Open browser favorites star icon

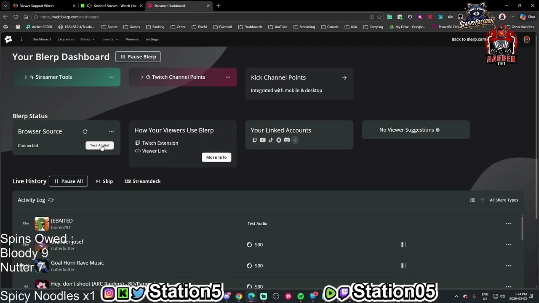click(379, 17)
